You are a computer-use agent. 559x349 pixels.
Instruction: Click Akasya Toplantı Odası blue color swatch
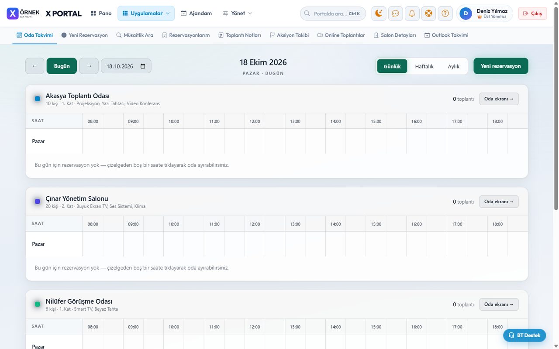pos(38,99)
